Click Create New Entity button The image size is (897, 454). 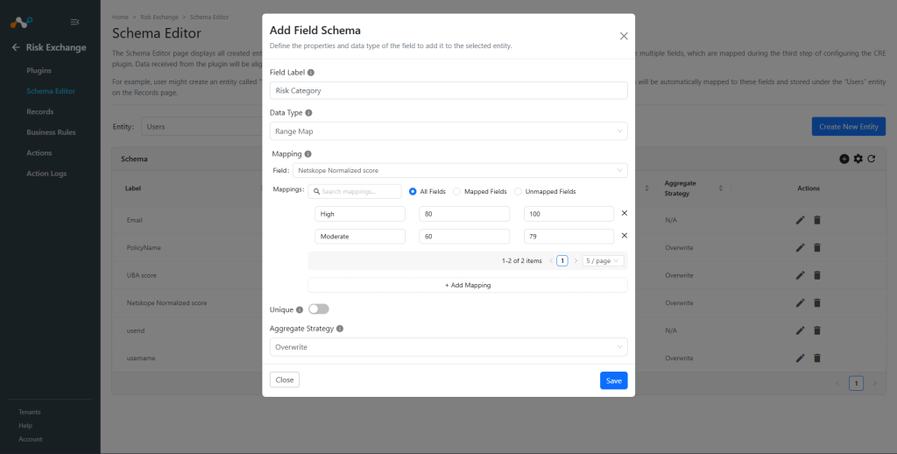click(848, 126)
